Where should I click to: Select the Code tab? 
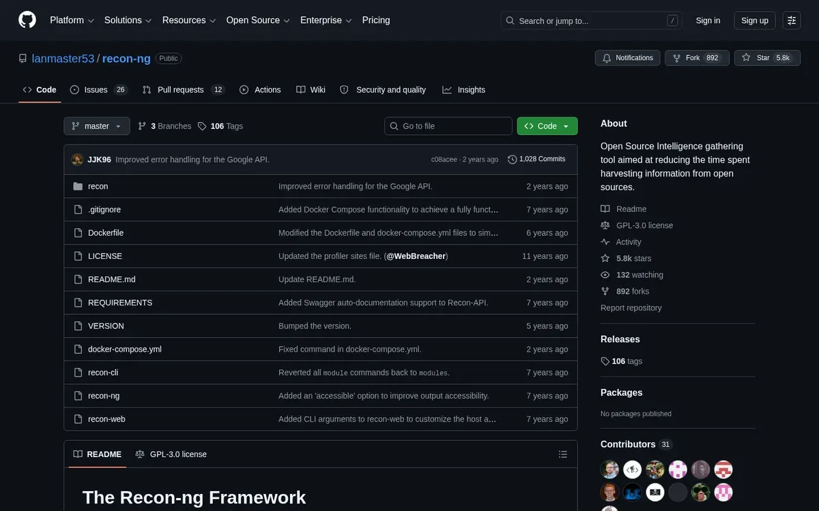[x=40, y=90]
